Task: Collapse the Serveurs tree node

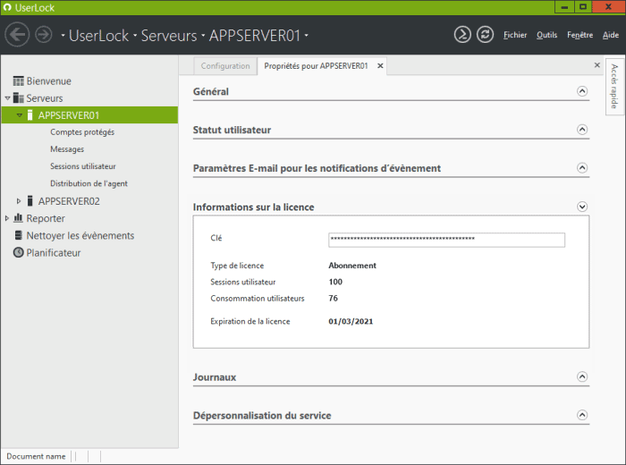Action: pos(7,98)
